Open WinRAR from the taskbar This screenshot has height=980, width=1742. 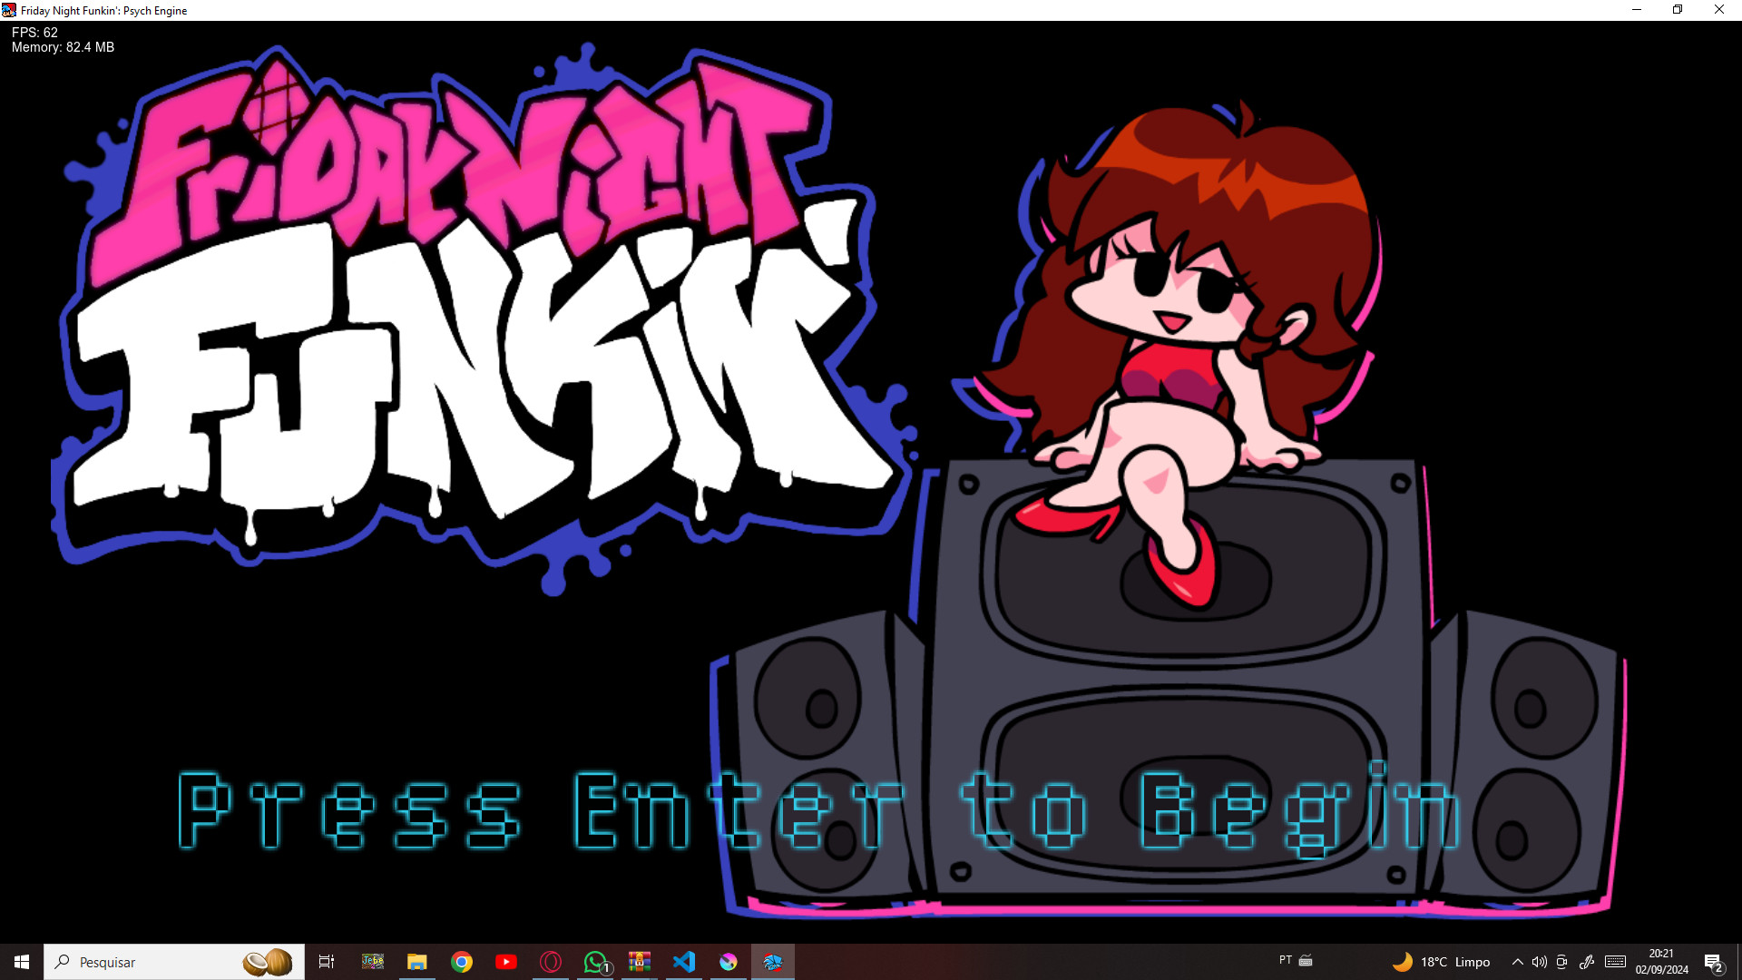point(640,962)
